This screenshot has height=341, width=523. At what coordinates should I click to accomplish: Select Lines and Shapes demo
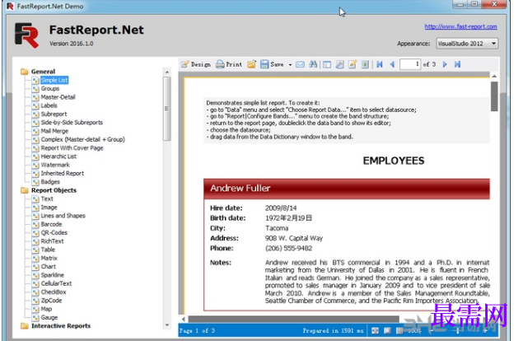pyautogui.click(x=63, y=216)
